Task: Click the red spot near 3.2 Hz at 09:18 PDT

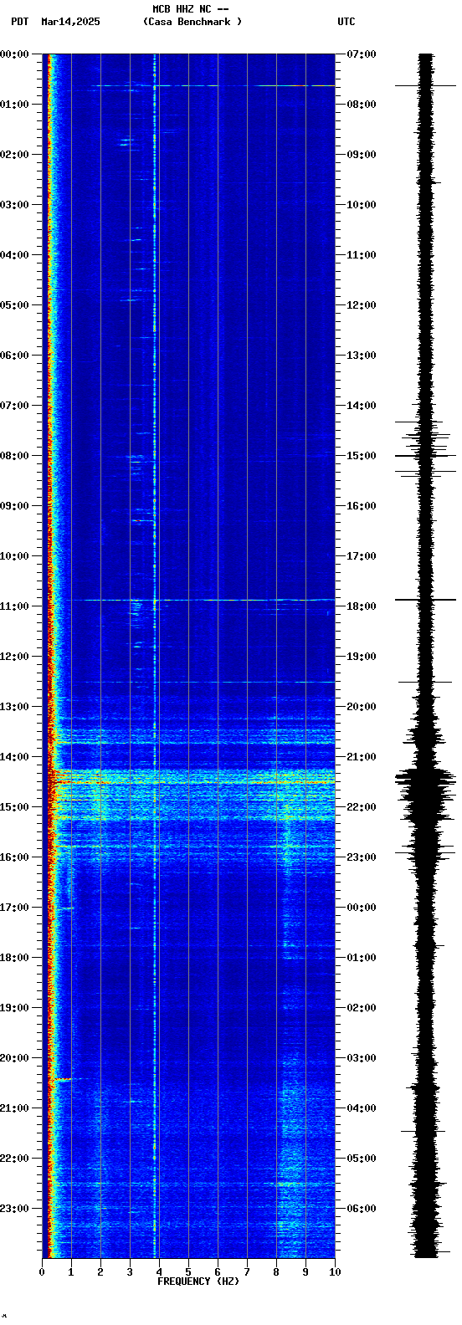Action: [x=137, y=520]
